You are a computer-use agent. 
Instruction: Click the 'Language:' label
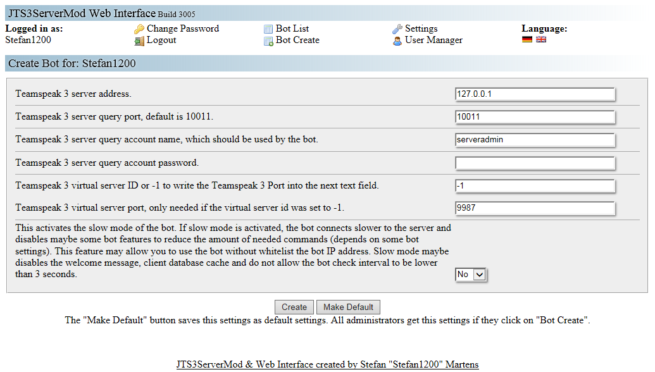[x=544, y=29]
